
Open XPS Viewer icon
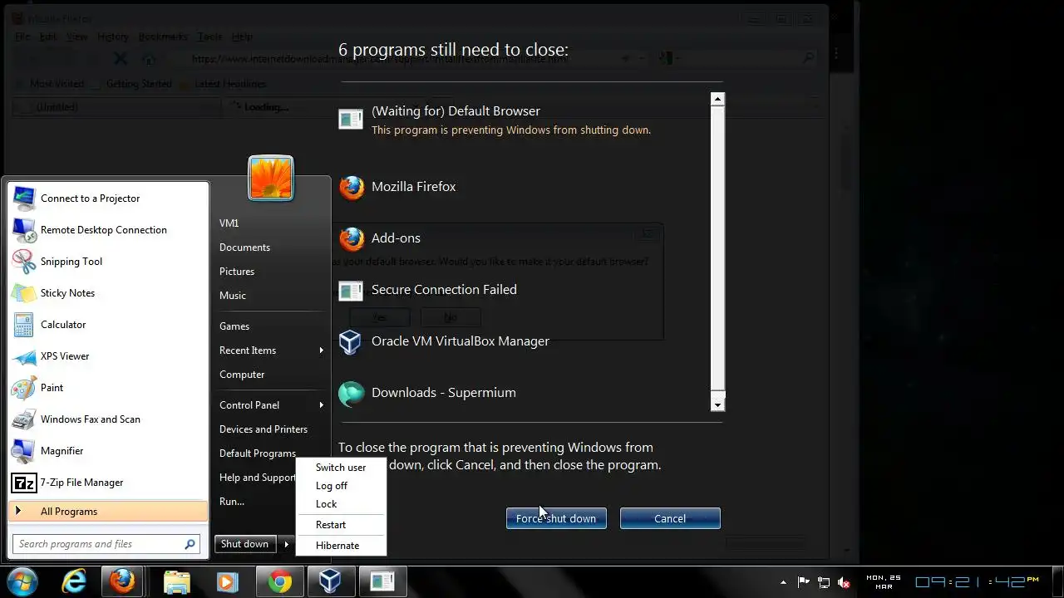tap(24, 356)
